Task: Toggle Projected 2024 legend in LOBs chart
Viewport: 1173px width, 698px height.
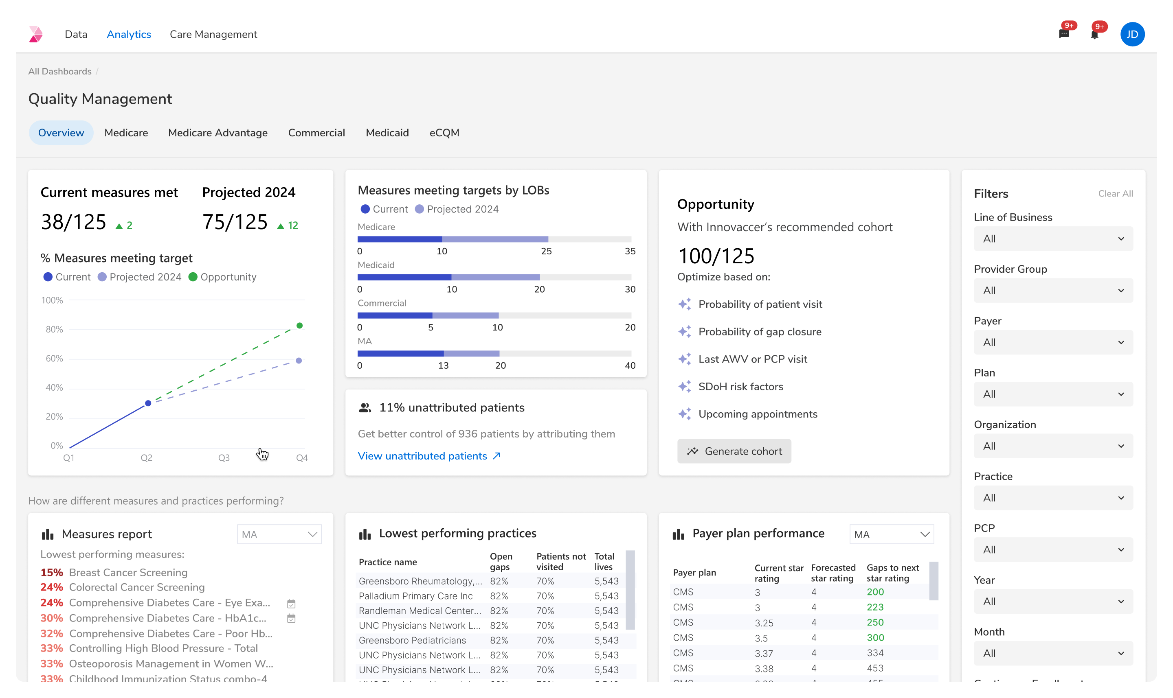Action: coord(420,209)
